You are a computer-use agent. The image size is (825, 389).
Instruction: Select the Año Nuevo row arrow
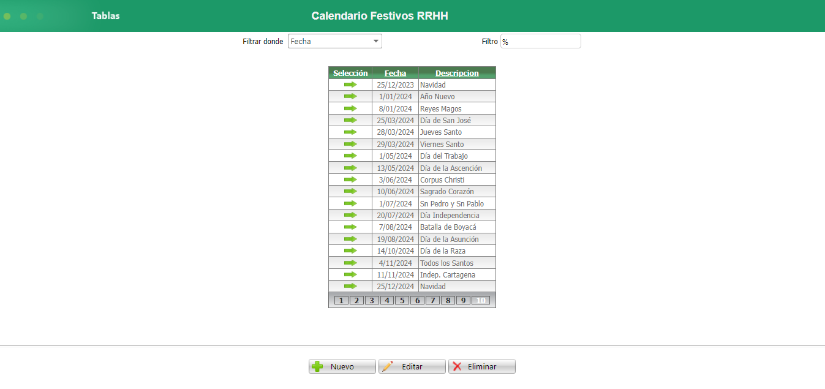[350, 96]
